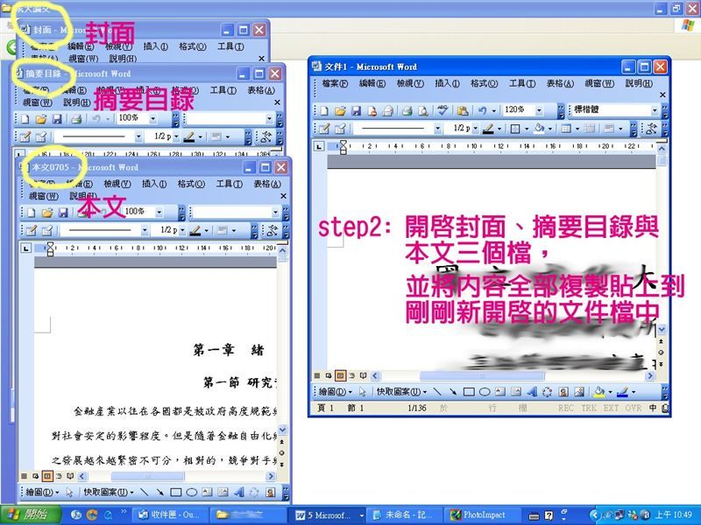Screen dimensions: 701x525
Task: Click border color pen swatch in 文件1
Action: [x=489, y=129]
